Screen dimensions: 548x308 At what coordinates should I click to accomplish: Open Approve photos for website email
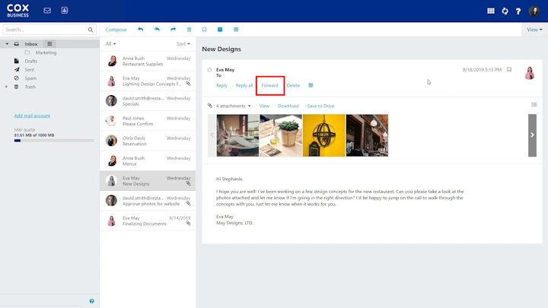148,201
